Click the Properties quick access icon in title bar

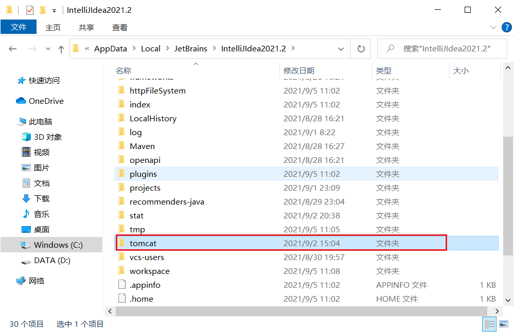[30, 10]
